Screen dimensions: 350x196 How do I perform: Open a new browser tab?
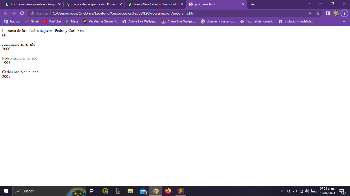[x=253, y=4]
